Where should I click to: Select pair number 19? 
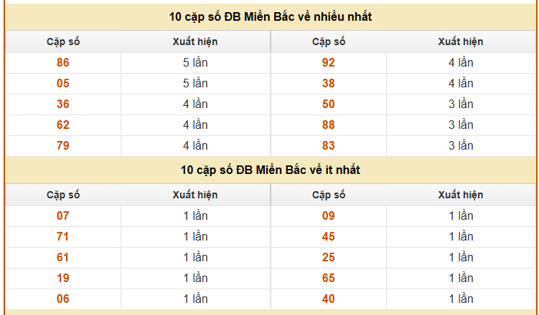tap(63, 278)
